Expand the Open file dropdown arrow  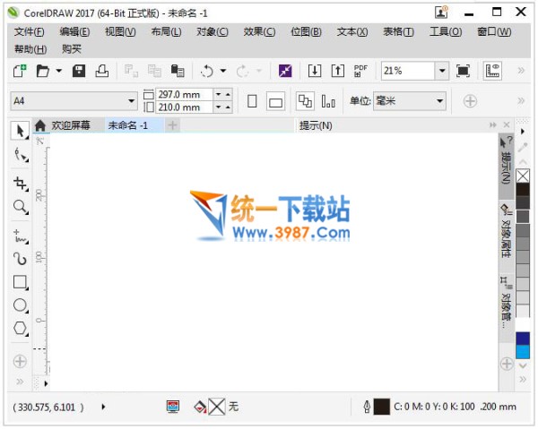pyautogui.click(x=58, y=71)
